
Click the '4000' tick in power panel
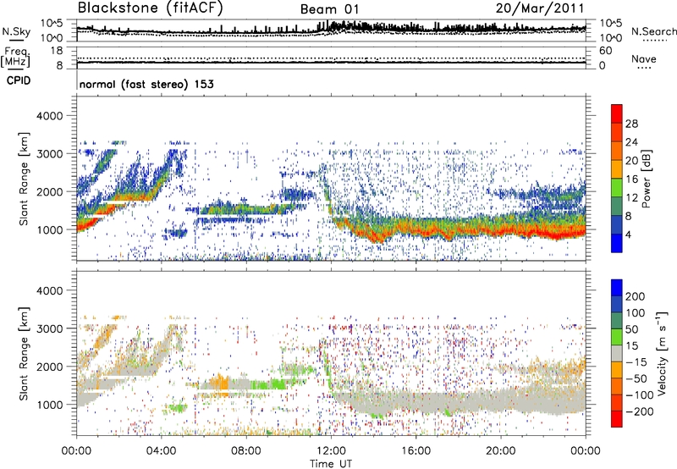coord(50,116)
